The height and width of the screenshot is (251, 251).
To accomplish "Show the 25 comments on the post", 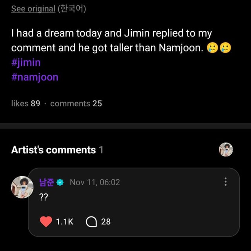I will tap(76, 104).
